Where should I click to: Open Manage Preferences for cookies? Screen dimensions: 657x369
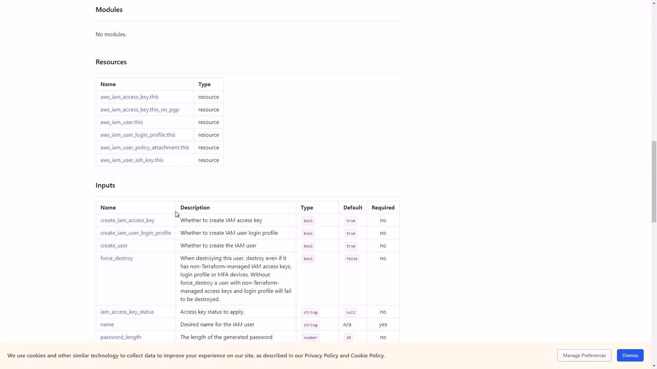coord(584,355)
